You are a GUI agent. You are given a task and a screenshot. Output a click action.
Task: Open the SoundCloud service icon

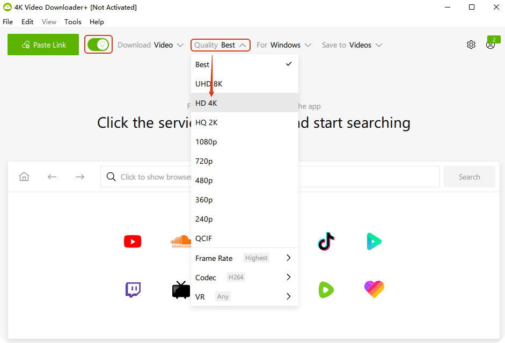tap(181, 242)
